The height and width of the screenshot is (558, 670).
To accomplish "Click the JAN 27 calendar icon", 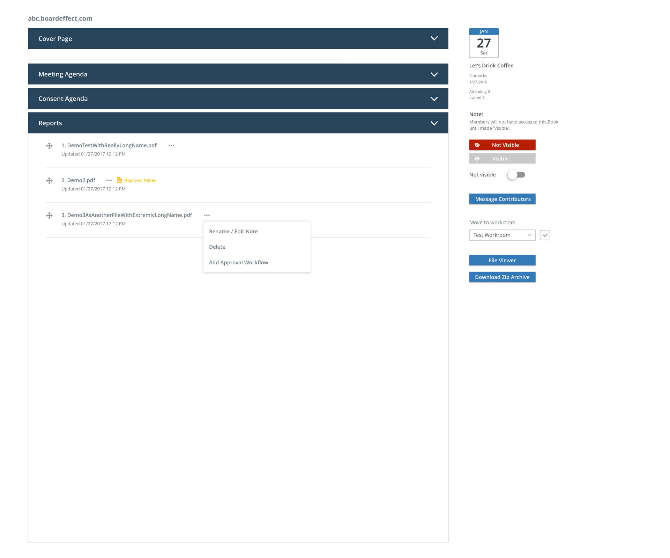I will (x=484, y=43).
